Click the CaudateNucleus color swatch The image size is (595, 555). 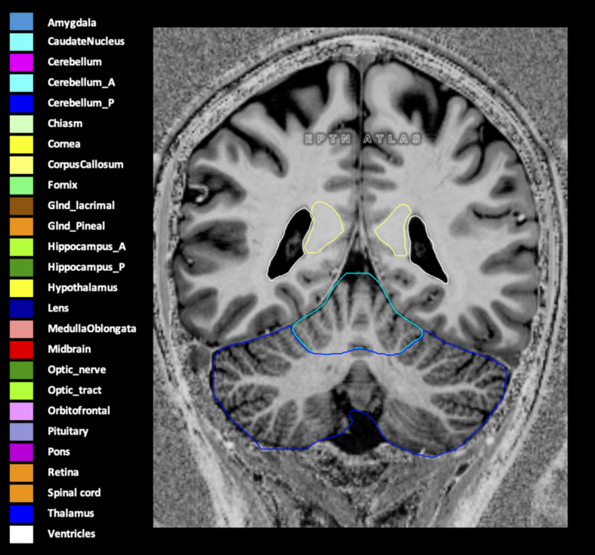click(21, 42)
